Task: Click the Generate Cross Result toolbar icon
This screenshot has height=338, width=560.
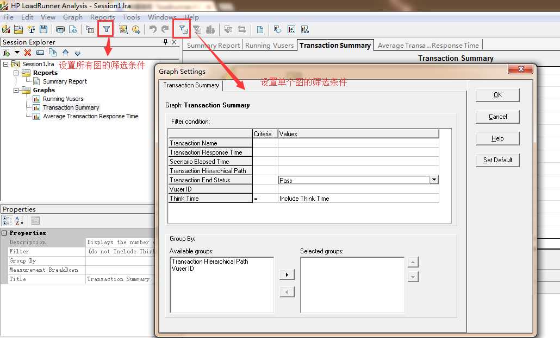Action: (32, 29)
